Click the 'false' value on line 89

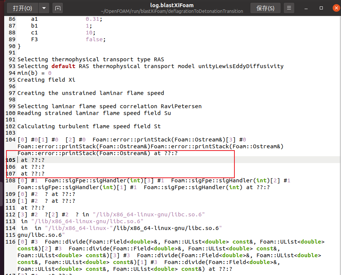coord(94,39)
